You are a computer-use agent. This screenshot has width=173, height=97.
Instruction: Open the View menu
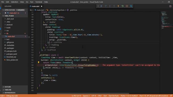[x=22, y=2]
